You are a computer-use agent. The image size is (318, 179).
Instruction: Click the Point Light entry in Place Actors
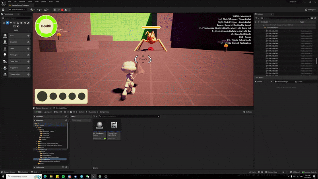pyautogui.click(x=16, y=55)
